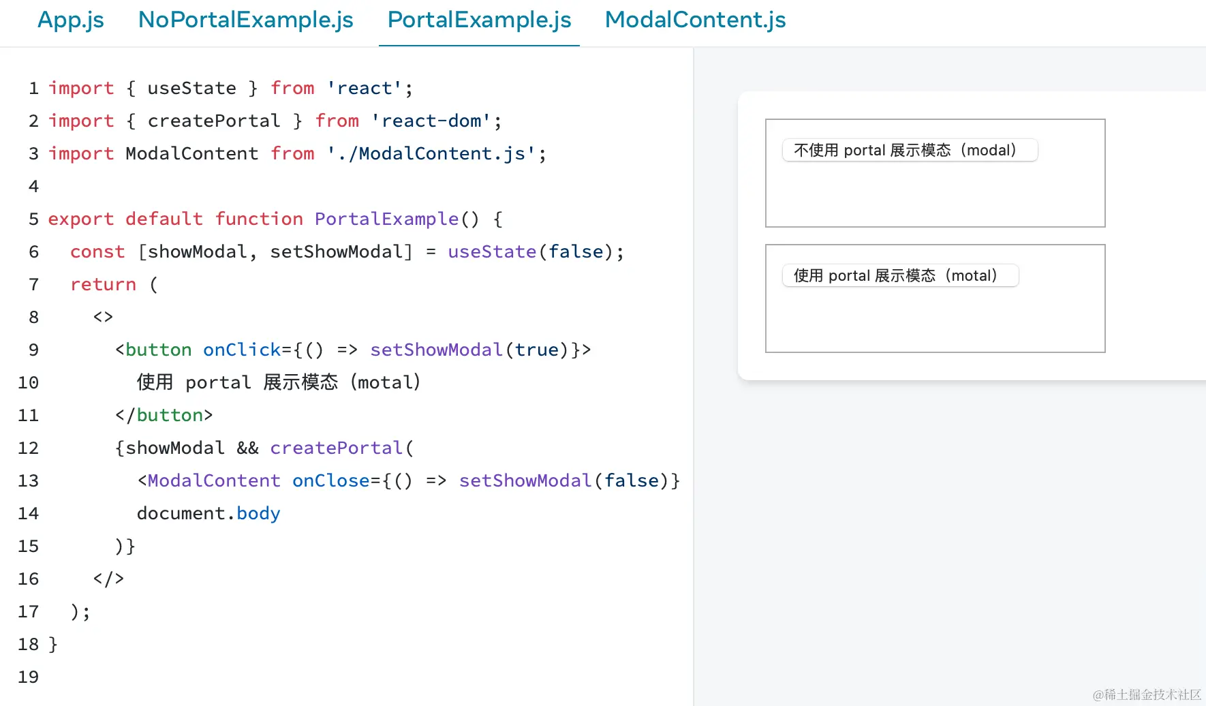Open the ModalContent.js tab

click(695, 20)
